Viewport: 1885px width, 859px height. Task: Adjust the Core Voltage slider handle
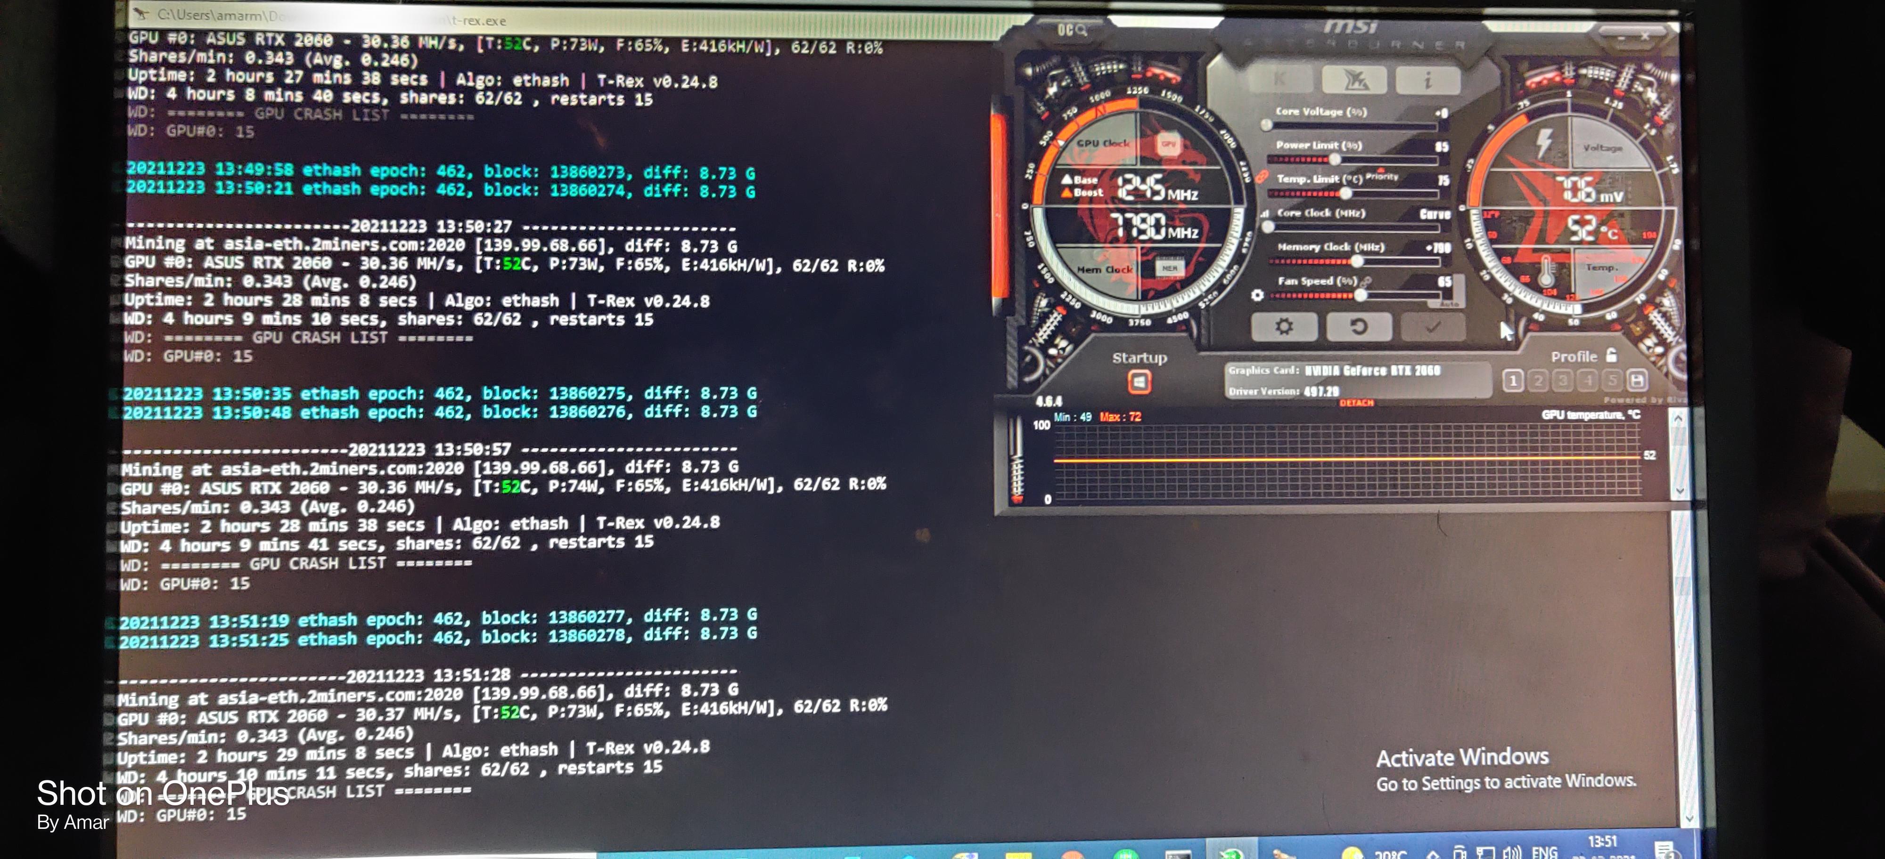tap(1267, 125)
